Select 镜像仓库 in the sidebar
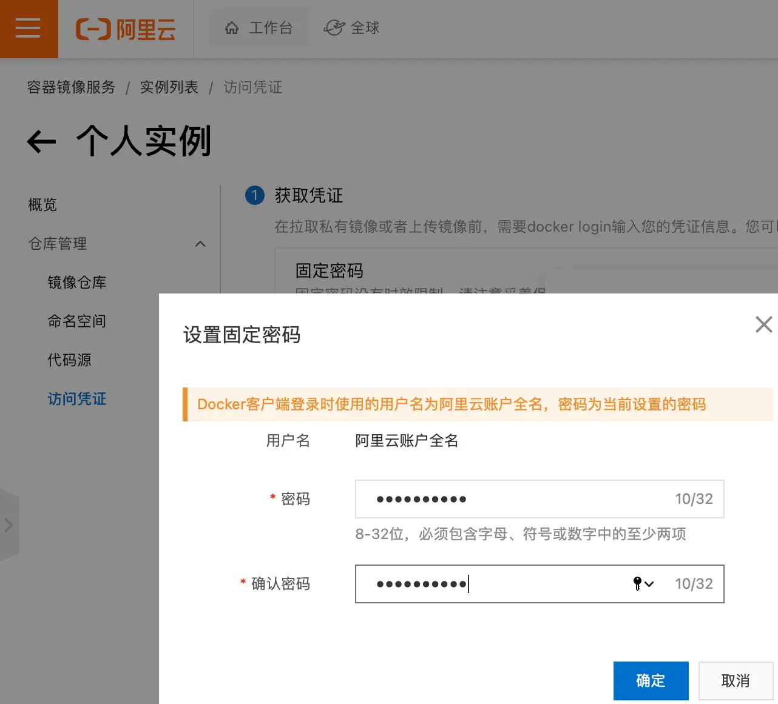The height and width of the screenshot is (704, 778). (x=77, y=283)
